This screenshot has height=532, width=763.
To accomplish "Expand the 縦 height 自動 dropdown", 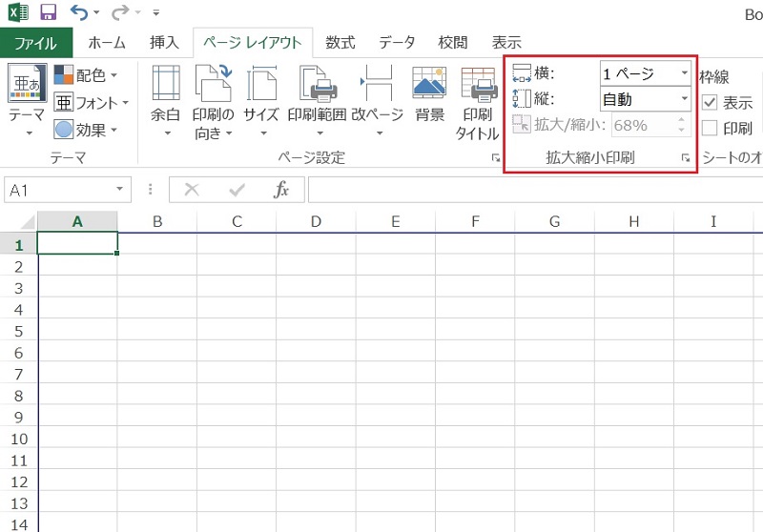I will click(x=684, y=99).
